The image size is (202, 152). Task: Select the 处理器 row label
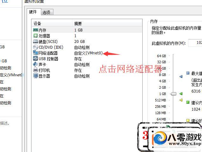pos(44,36)
